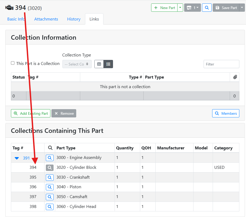The height and width of the screenshot is (217, 246).
Task: Open the tag 391 link
Action: click(x=26, y=158)
